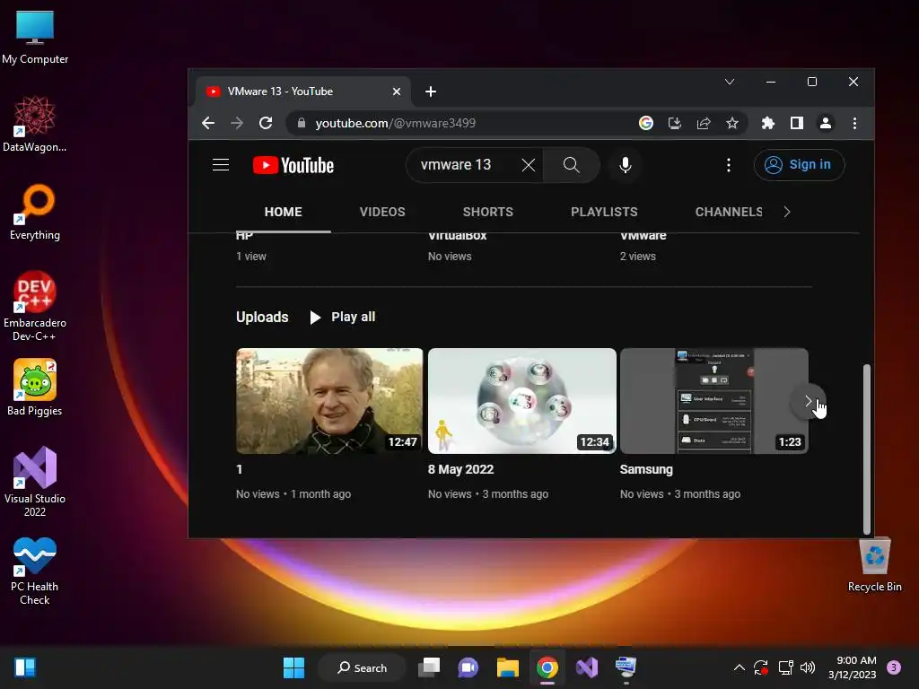Select Embarcadero Dev-C++ desktop icon

[35, 306]
